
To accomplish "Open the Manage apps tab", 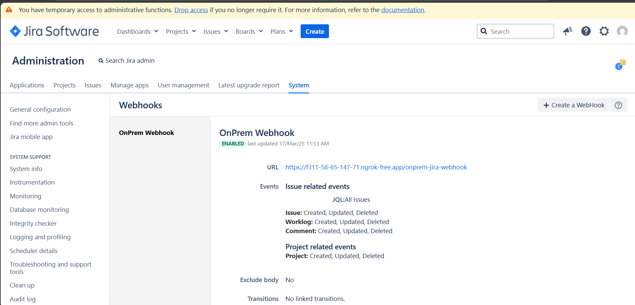I will 129,85.
